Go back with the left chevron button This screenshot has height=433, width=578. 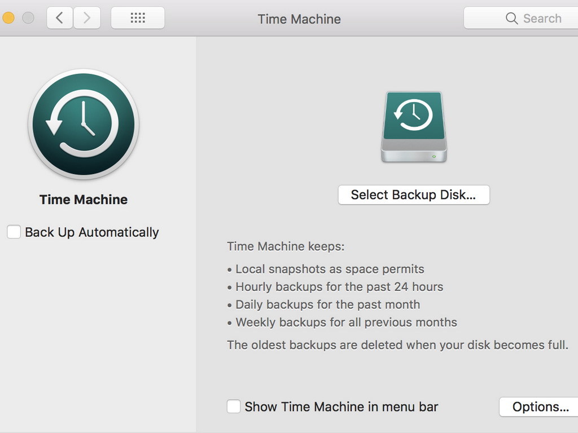point(60,17)
